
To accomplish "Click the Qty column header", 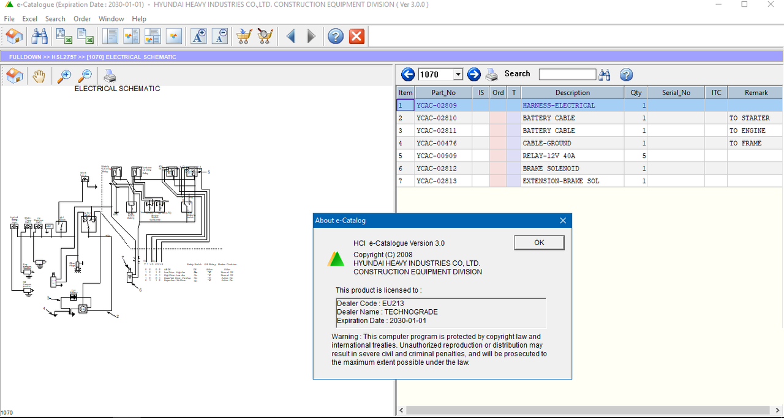I will point(636,93).
